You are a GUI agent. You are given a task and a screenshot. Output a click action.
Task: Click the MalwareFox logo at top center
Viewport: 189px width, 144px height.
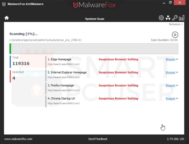(x=94, y=5)
